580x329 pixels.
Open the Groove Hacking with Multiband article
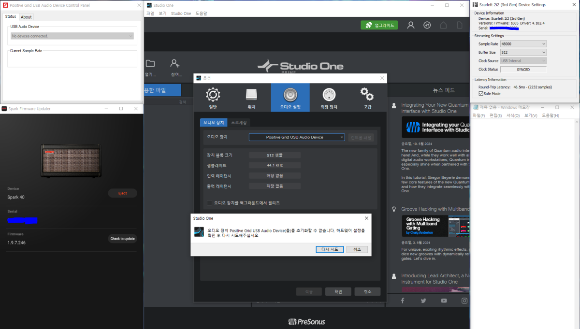point(435,209)
